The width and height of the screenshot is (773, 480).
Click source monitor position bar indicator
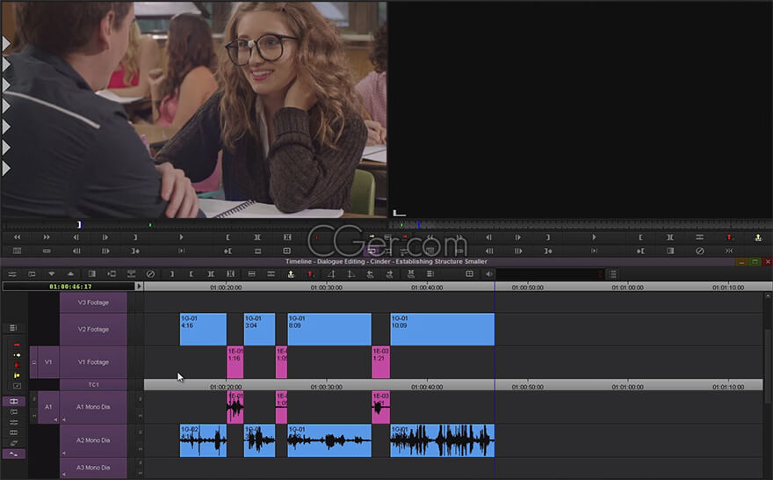[79, 225]
